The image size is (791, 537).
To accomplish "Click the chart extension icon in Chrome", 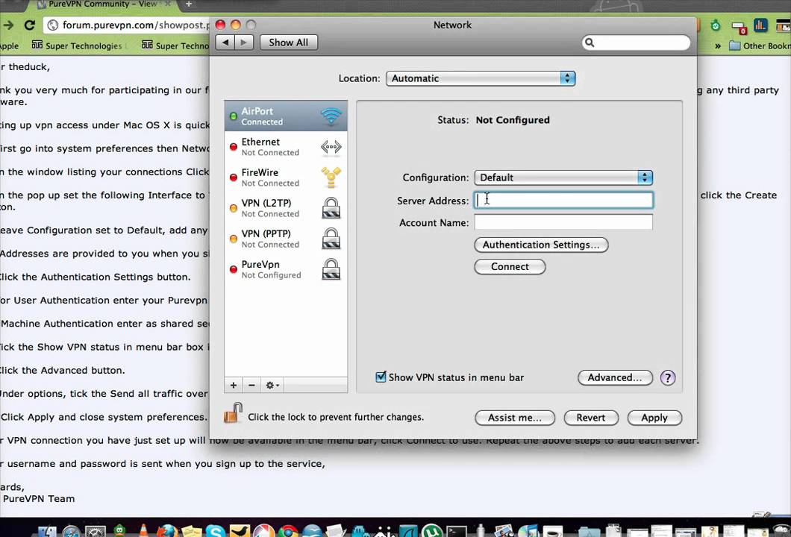I will tap(760, 25).
